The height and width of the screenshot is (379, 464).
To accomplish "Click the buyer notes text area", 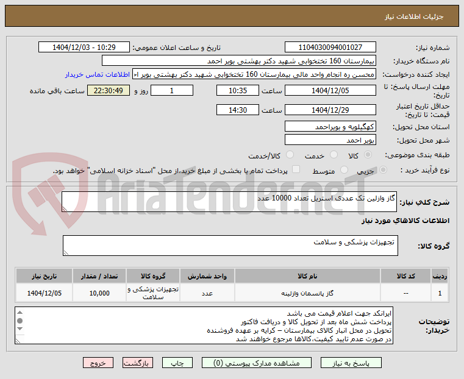I will [204, 325].
